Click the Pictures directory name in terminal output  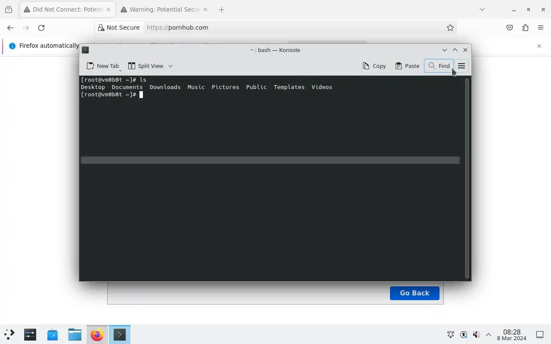click(x=226, y=87)
